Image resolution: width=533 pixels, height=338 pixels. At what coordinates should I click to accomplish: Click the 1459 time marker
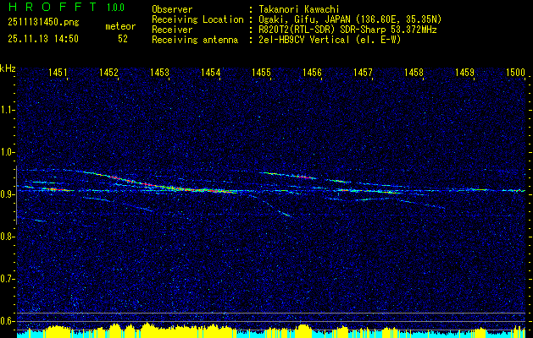[x=464, y=72]
